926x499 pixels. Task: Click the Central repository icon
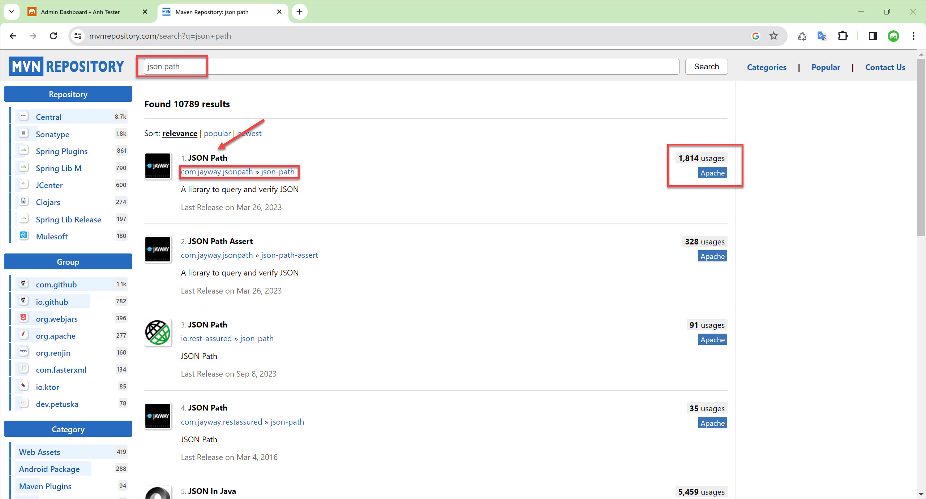click(23, 116)
